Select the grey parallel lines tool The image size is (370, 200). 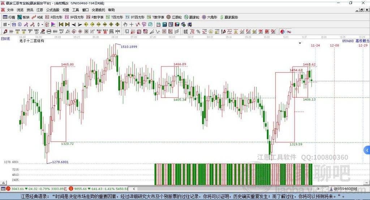[x=176, y=32]
